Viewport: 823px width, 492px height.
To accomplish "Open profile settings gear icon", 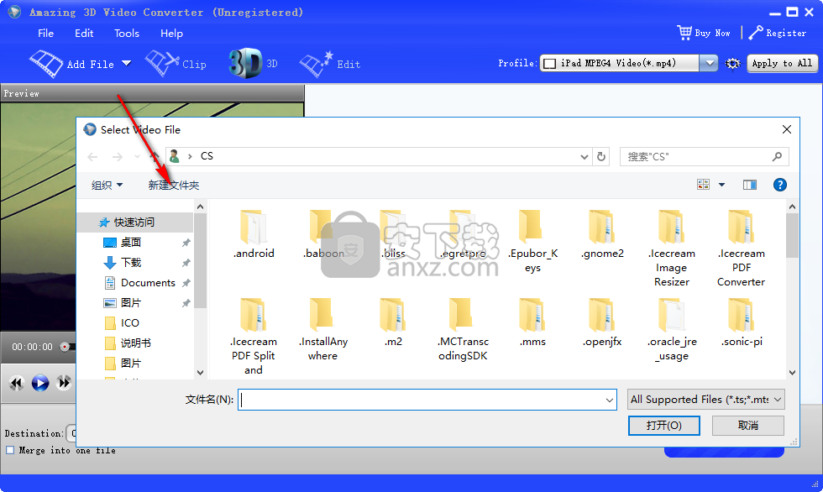I will coord(732,64).
